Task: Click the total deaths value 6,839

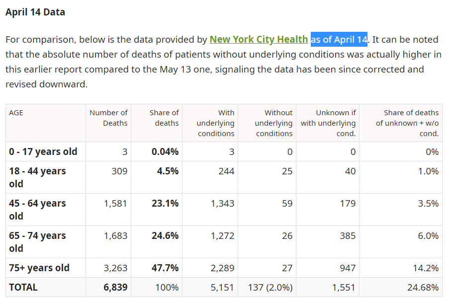Action: tap(115, 287)
